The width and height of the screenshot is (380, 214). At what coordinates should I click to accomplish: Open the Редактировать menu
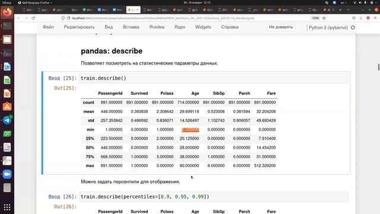79,27
